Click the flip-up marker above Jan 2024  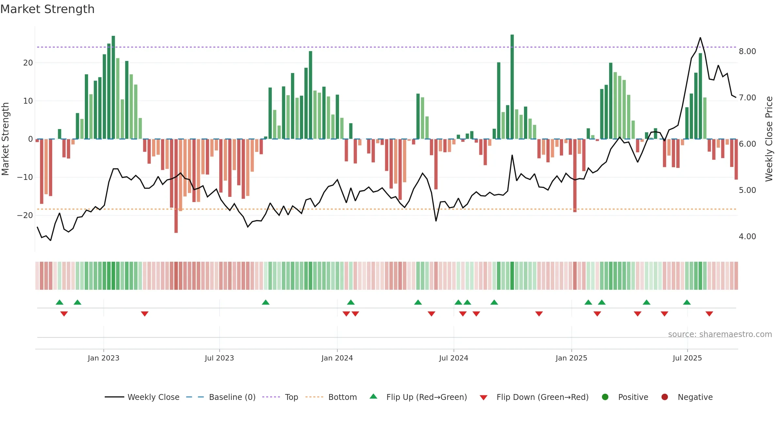[x=351, y=302]
